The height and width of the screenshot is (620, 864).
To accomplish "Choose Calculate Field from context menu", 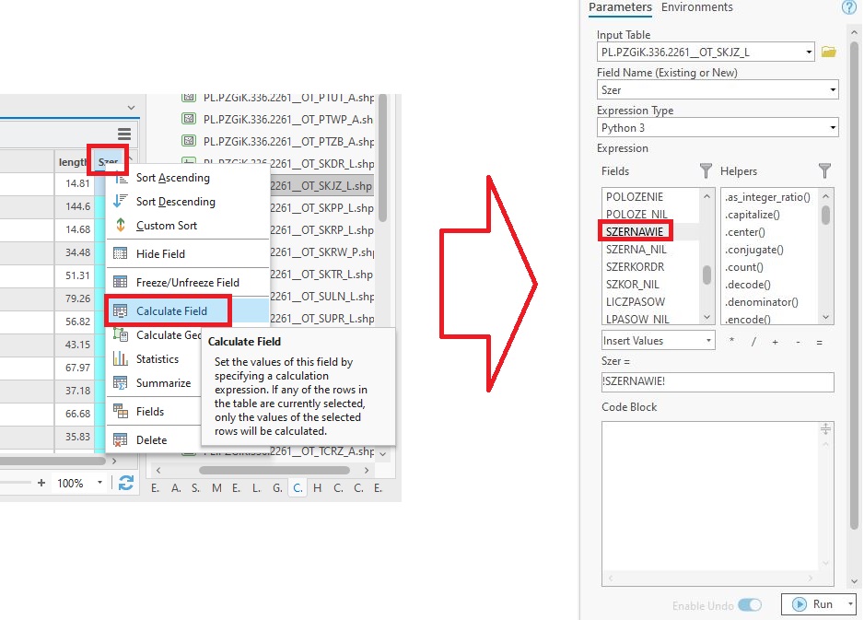I will (x=171, y=310).
